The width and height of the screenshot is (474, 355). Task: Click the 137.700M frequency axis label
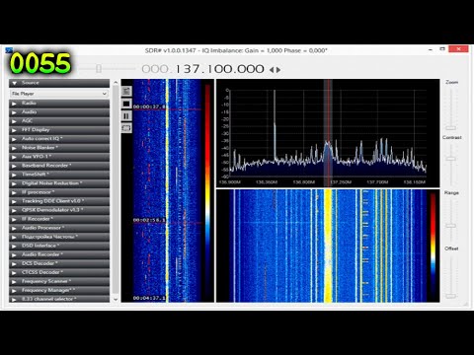pyautogui.click(x=377, y=182)
